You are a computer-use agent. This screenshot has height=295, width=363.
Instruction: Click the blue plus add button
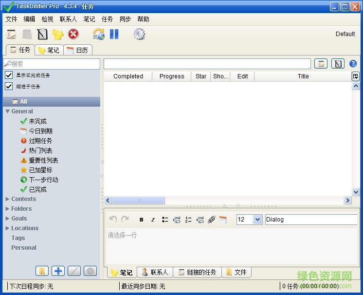click(x=58, y=271)
